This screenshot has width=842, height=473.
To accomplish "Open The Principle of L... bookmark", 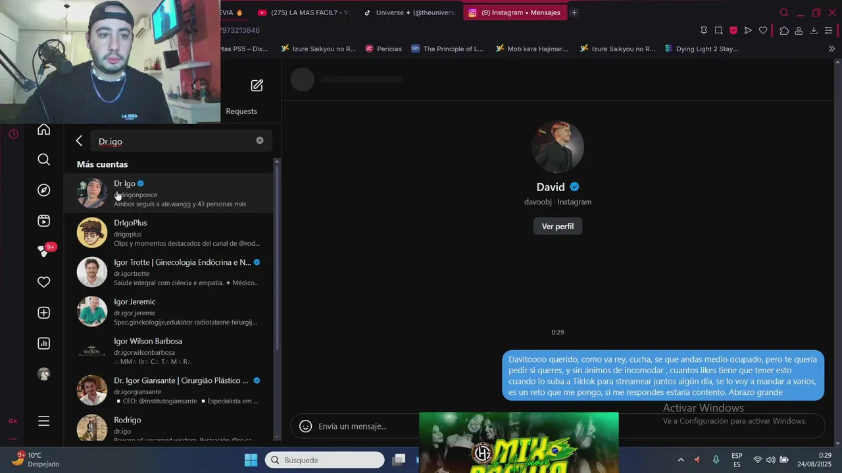I will 447,49.
